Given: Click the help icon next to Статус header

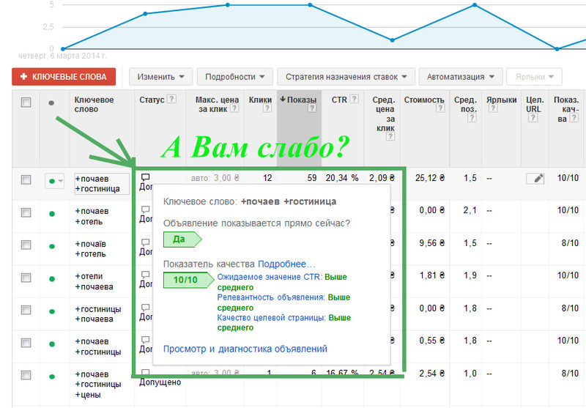Looking at the screenshot, I should [171, 100].
